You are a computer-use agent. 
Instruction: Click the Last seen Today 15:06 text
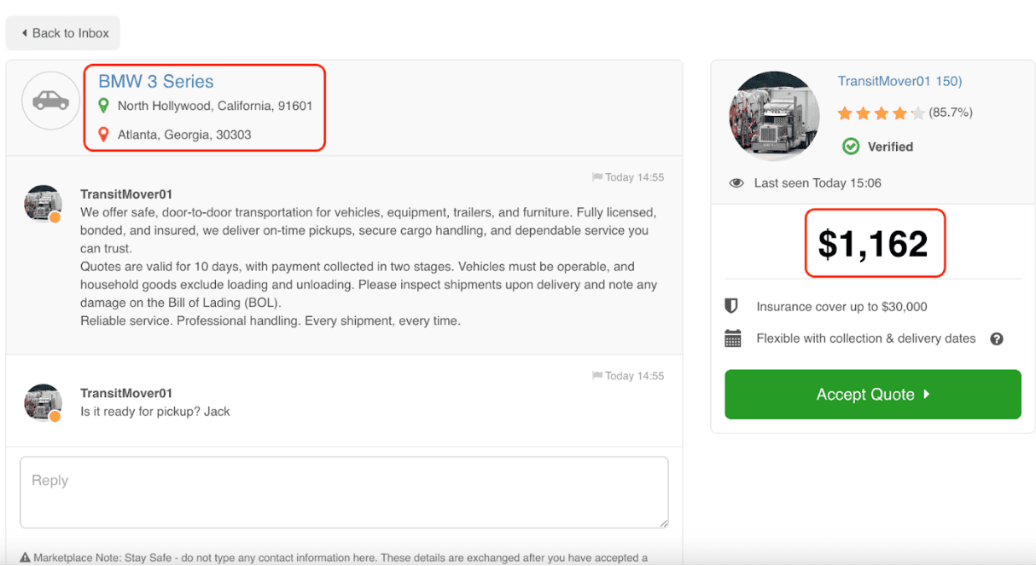818,183
